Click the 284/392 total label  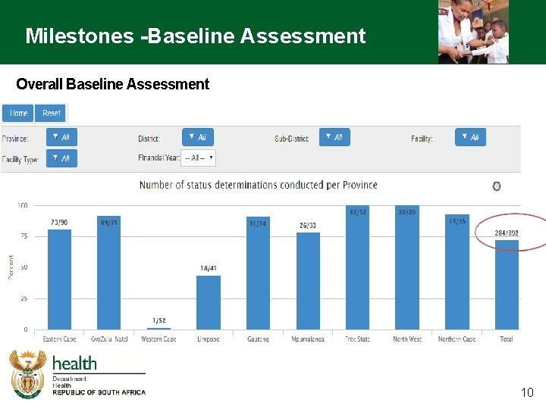click(507, 233)
